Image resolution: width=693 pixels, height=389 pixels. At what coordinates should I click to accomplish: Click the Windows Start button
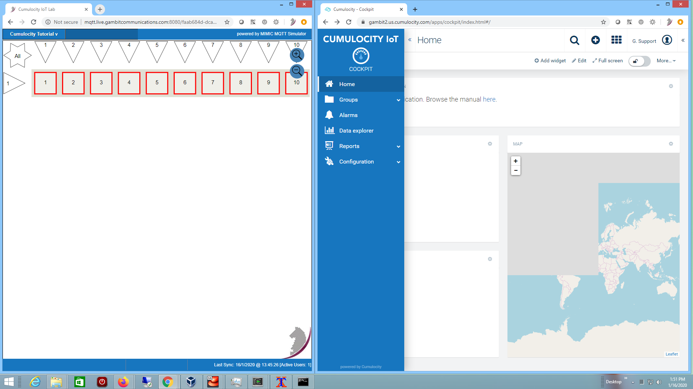(x=9, y=382)
